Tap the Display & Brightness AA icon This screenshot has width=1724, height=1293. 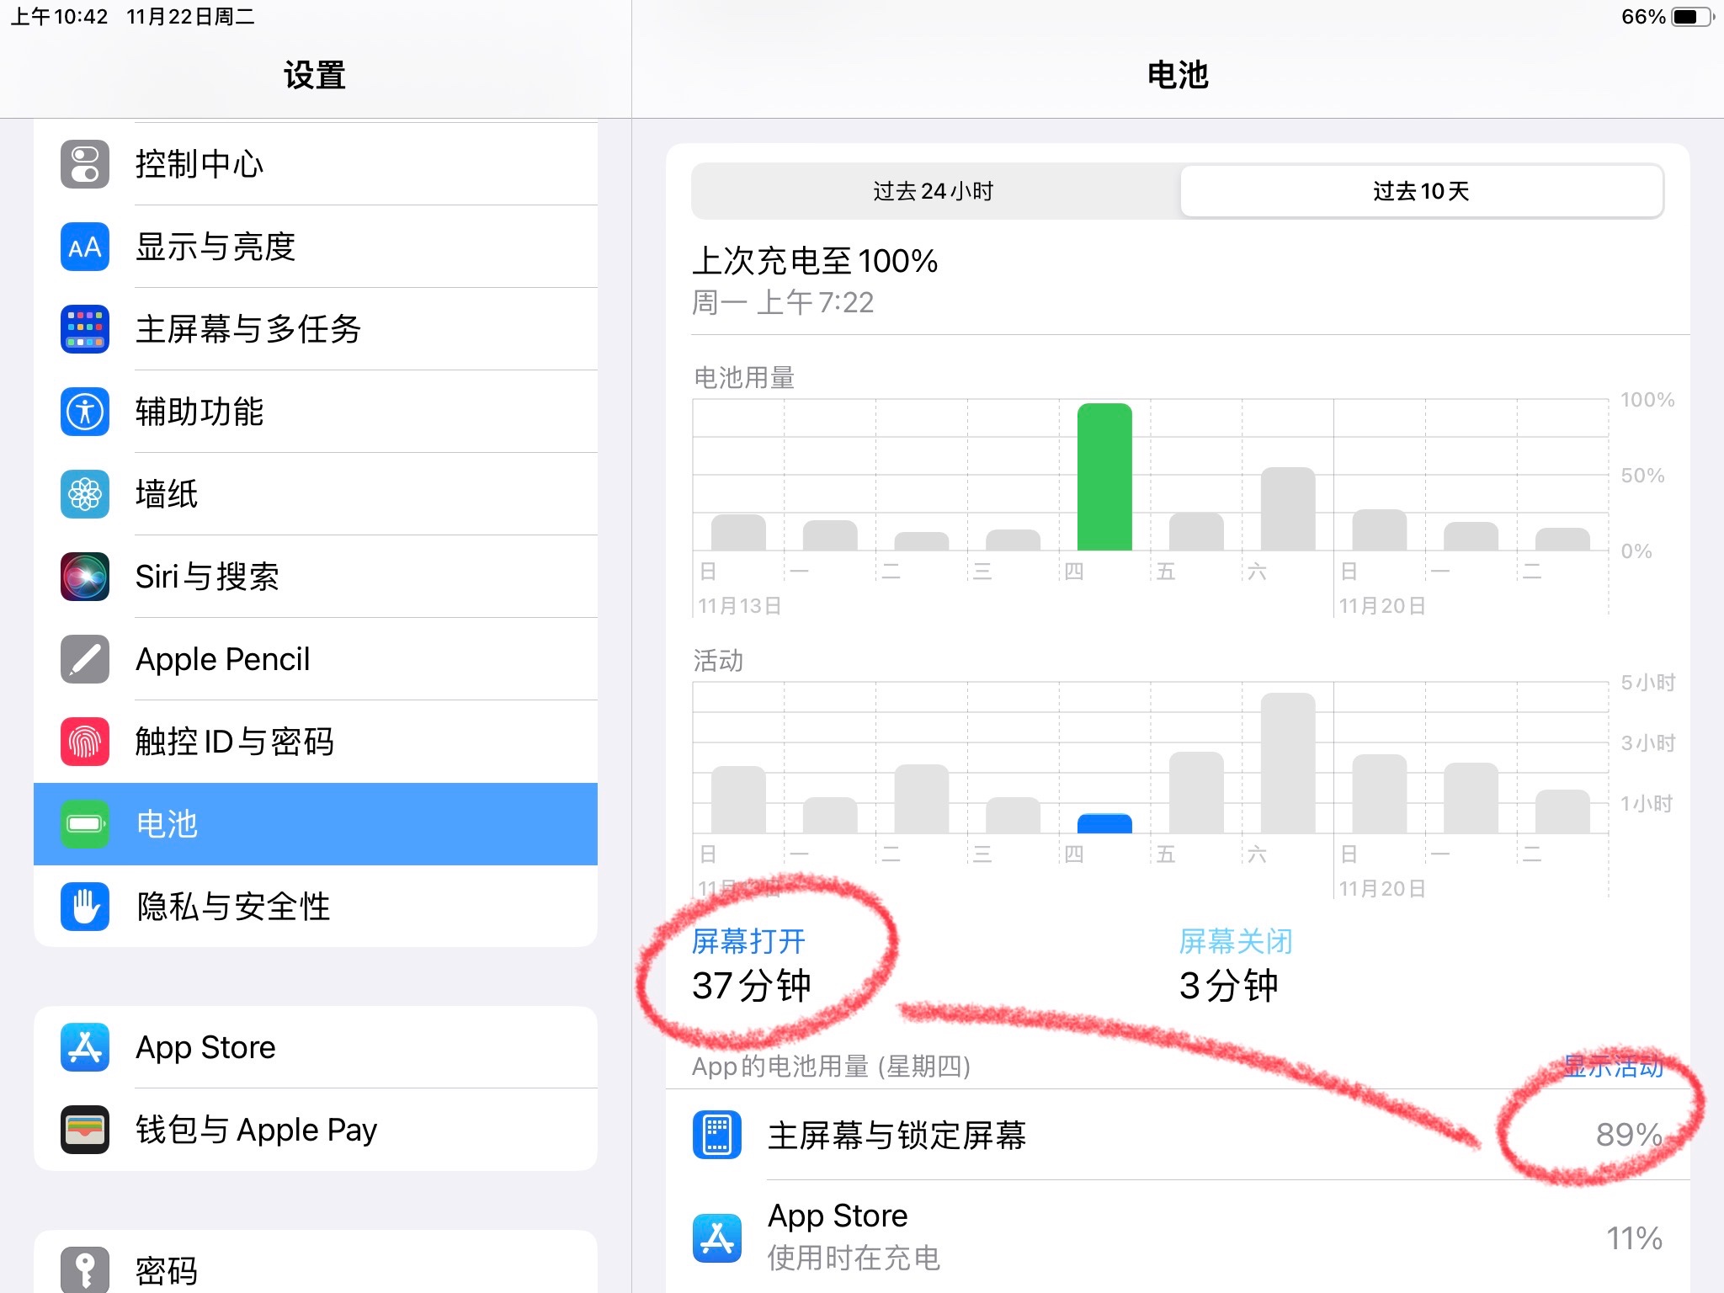pos(85,247)
